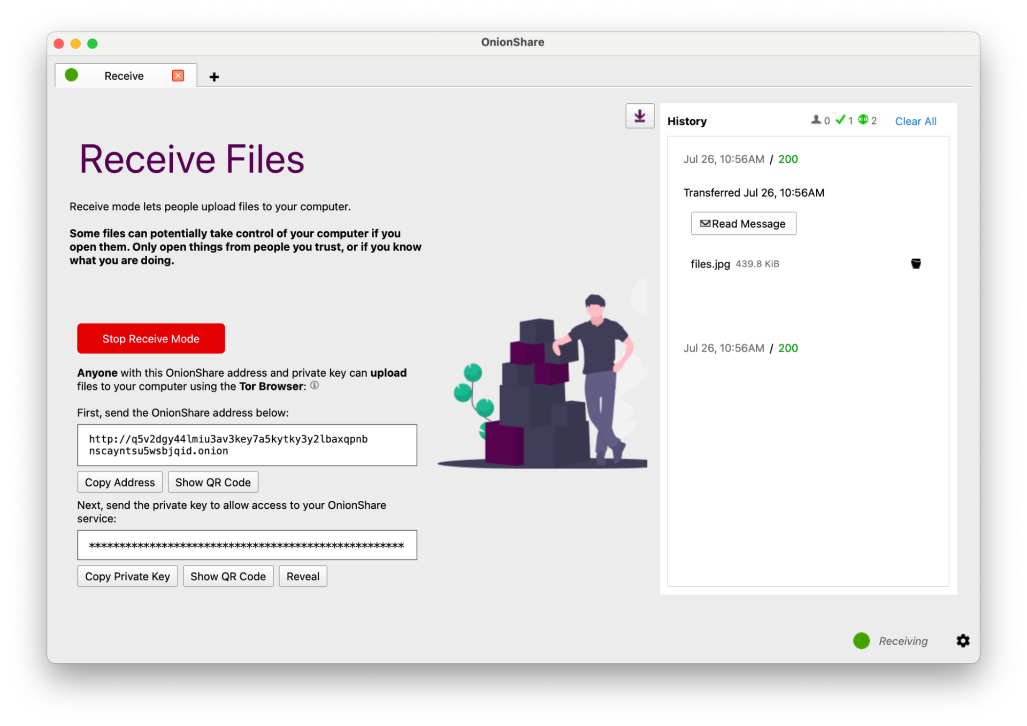Copy the OnionShare address

click(120, 482)
